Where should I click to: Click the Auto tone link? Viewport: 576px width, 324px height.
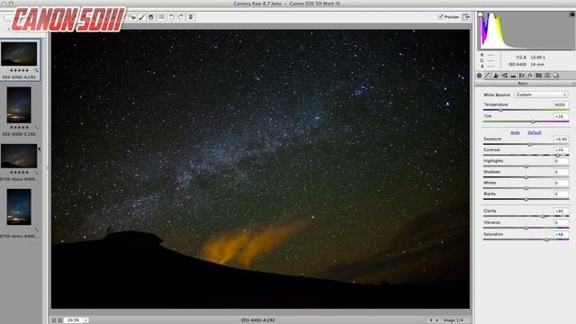pos(515,132)
